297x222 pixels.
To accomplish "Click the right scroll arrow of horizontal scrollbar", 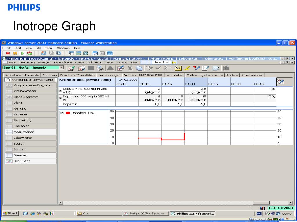I will point(291,203).
